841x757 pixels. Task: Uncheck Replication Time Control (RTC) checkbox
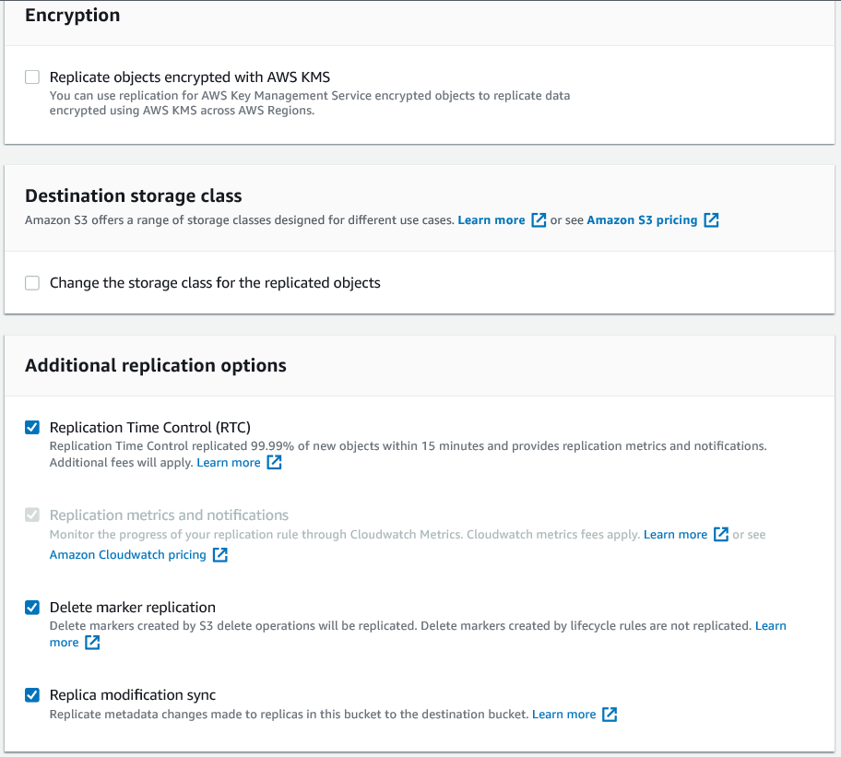point(32,427)
